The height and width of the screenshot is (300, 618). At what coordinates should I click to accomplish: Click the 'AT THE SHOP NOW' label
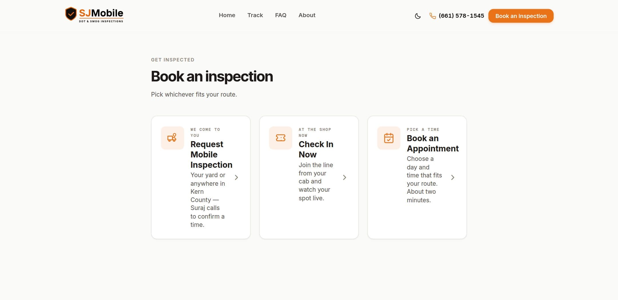point(315,132)
